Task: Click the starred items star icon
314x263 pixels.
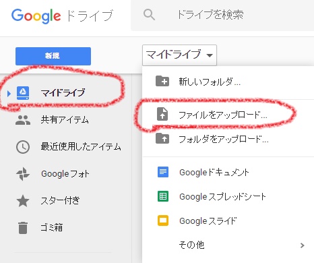Action: pyautogui.click(x=23, y=201)
